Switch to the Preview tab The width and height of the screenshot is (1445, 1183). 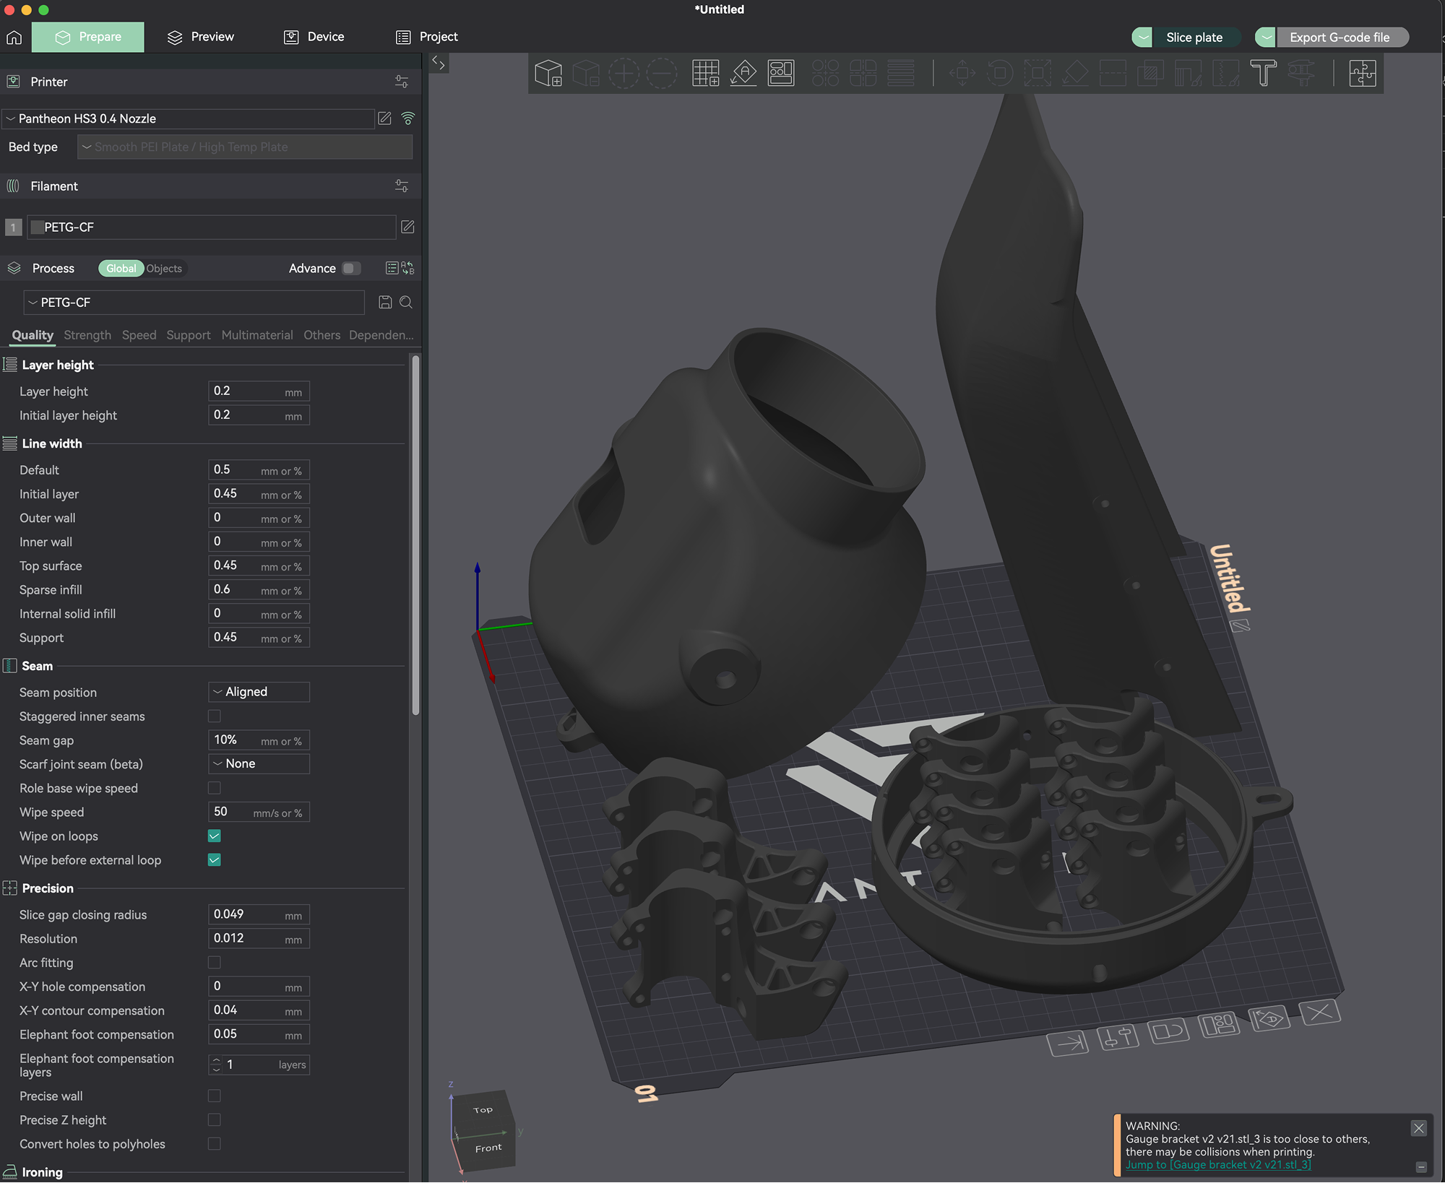click(x=201, y=37)
